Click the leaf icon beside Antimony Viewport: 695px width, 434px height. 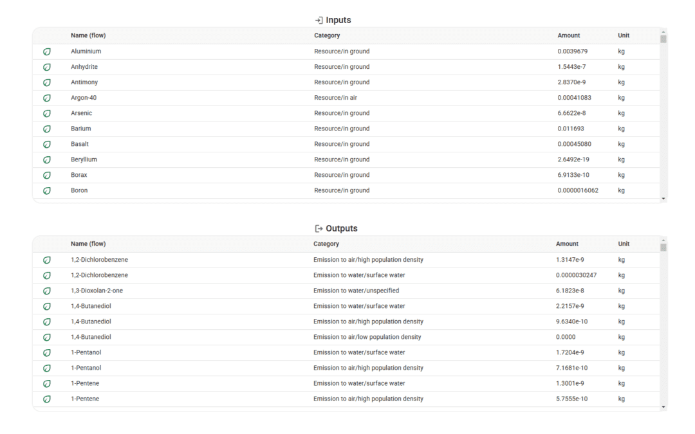(x=47, y=82)
